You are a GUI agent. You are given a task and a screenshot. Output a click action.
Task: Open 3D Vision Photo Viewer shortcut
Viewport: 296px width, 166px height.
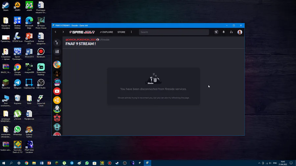tap(41, 23)
